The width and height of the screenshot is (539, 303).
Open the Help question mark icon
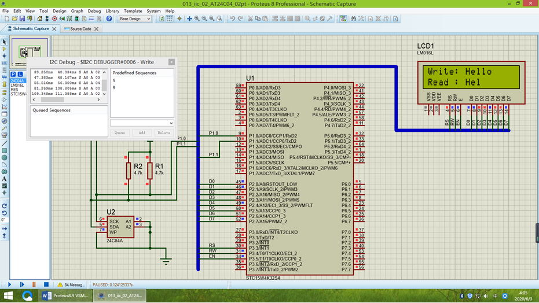(109, 19)
